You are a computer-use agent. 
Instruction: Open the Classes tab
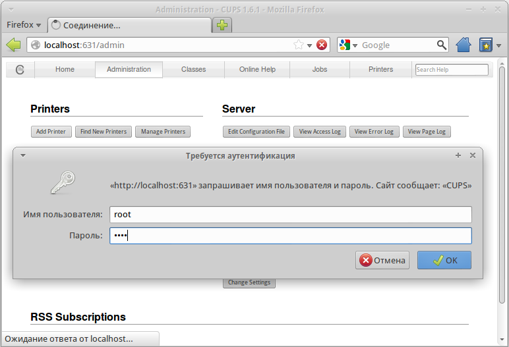(193, 69)
